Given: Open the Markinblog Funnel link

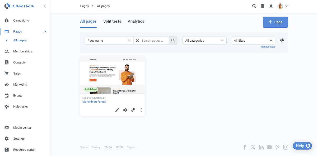Looking at the screenshot, I should click(94, 102).
